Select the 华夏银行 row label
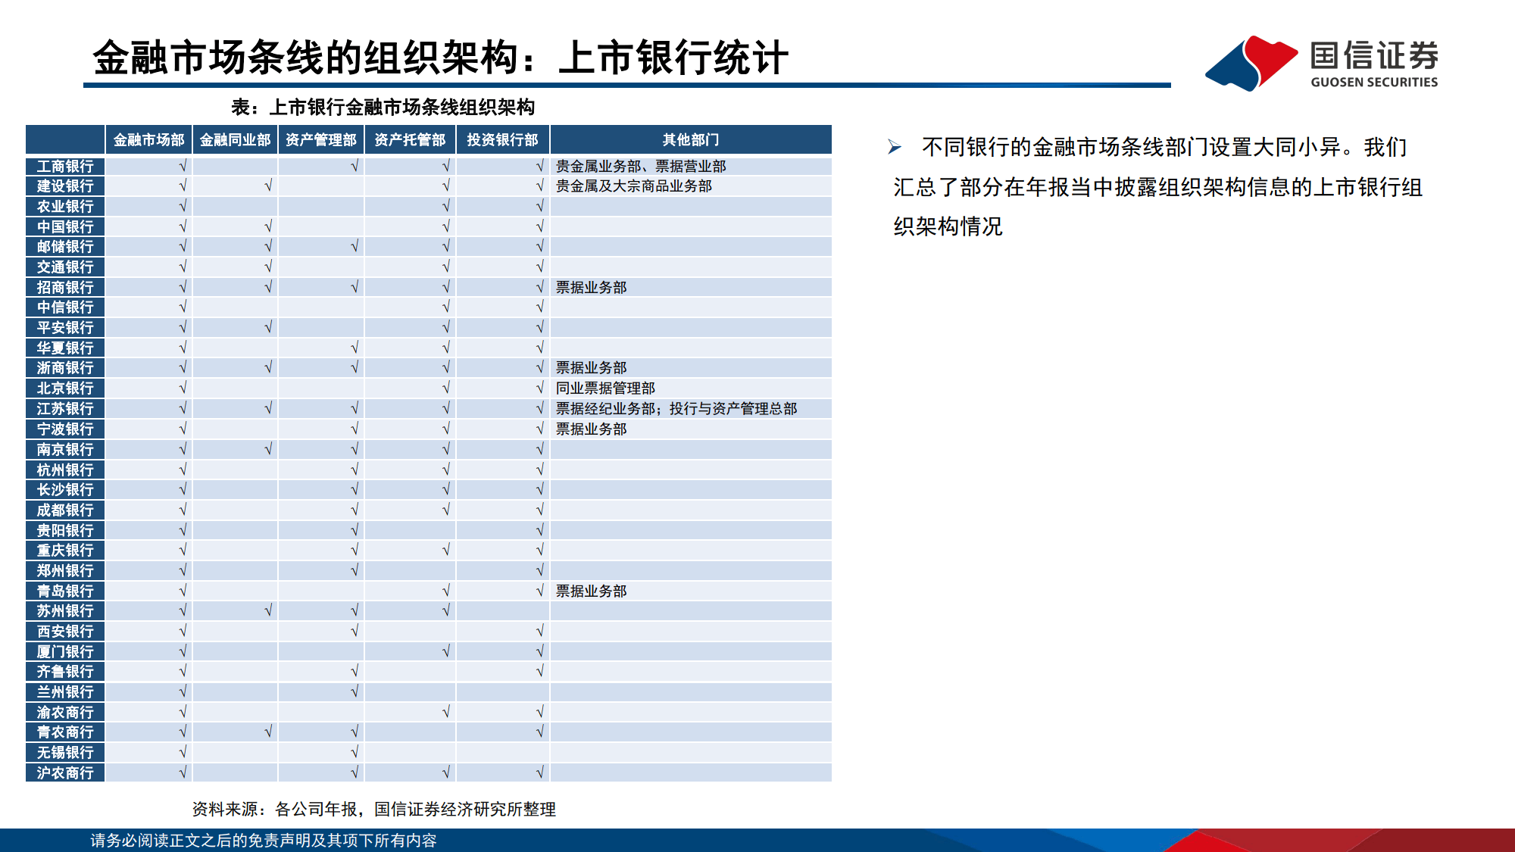The image size is (1515, 852). click(x=65, y=348)
